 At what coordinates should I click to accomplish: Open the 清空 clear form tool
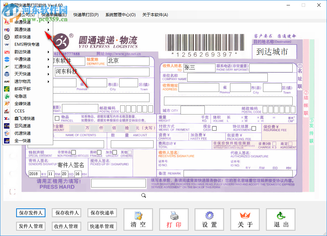[138, 220]
